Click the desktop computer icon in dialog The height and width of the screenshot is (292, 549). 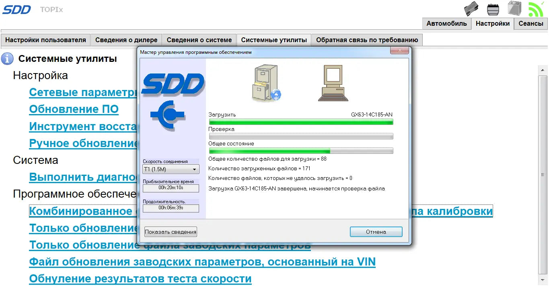(x=333, y=84)
